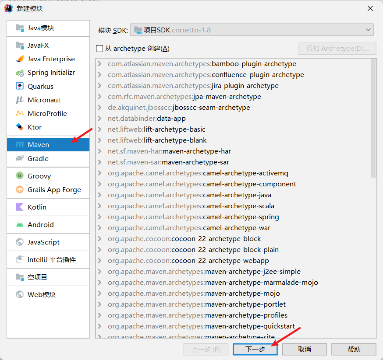The image size is (383, 360).
Task: Click the archetype list vertical scrollbar
Action: tap(373, 118)
